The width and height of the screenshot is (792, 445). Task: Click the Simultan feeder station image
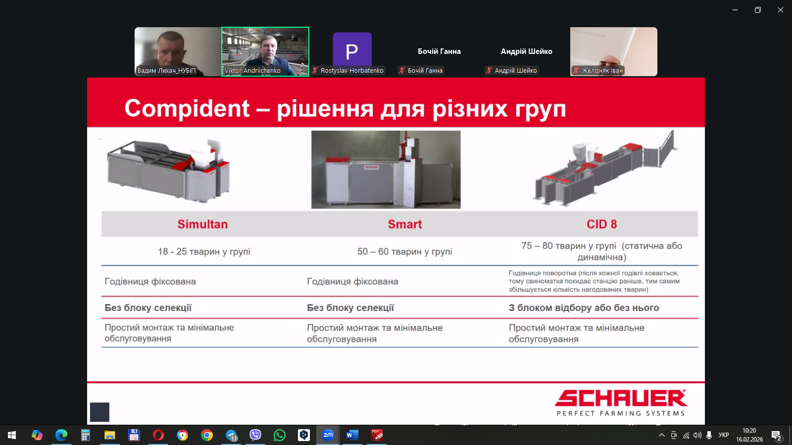[x=168, y=170]
